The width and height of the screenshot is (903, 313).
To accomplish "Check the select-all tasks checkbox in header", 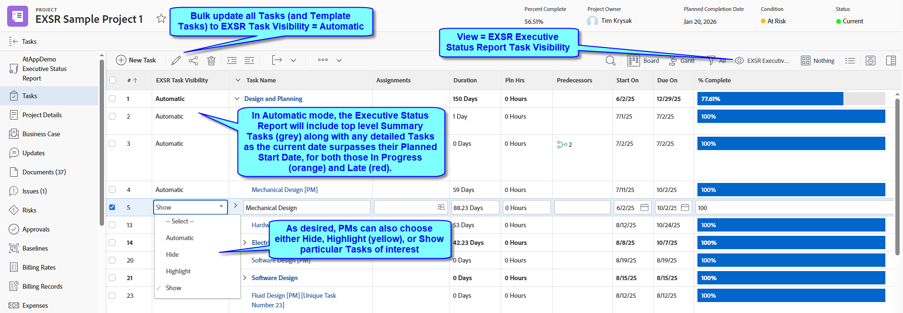I will [x=113, y=80].
